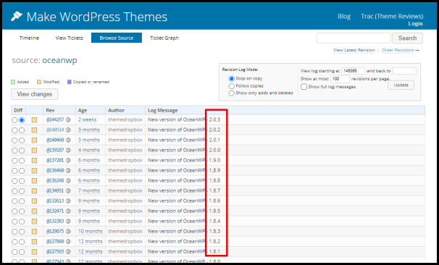Click the Update button
The height and width of the screenshot is (265, 439).
pos(401,85)
